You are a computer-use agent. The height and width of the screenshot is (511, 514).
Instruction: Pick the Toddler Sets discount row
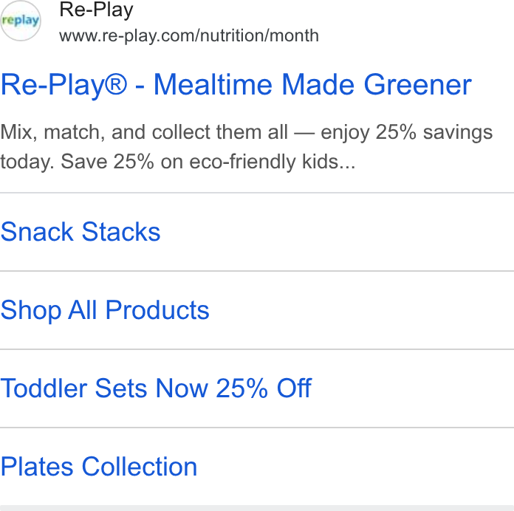point(257,388)
